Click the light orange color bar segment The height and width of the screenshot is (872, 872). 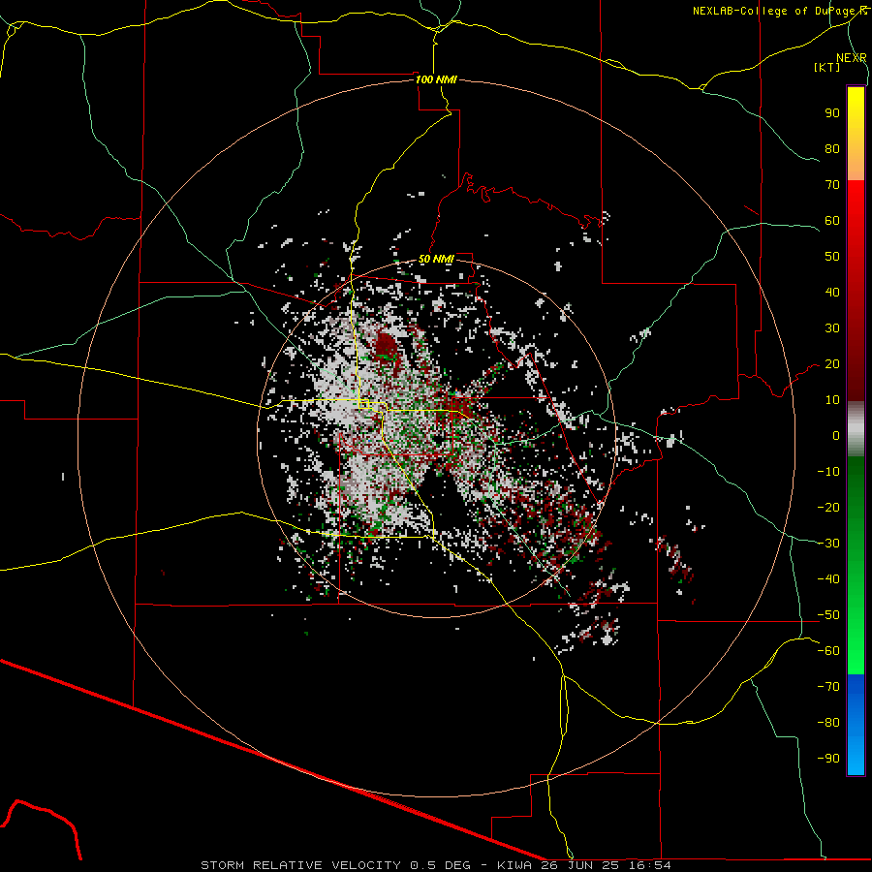[856, 167]
